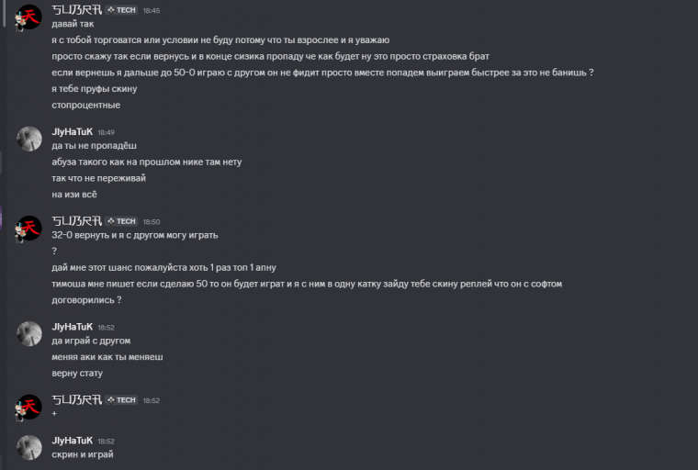This screenshot has width=698, height=470.
Task: Open JlyHaTuK's avatar above "да играй с другом"
Action: 29,333
